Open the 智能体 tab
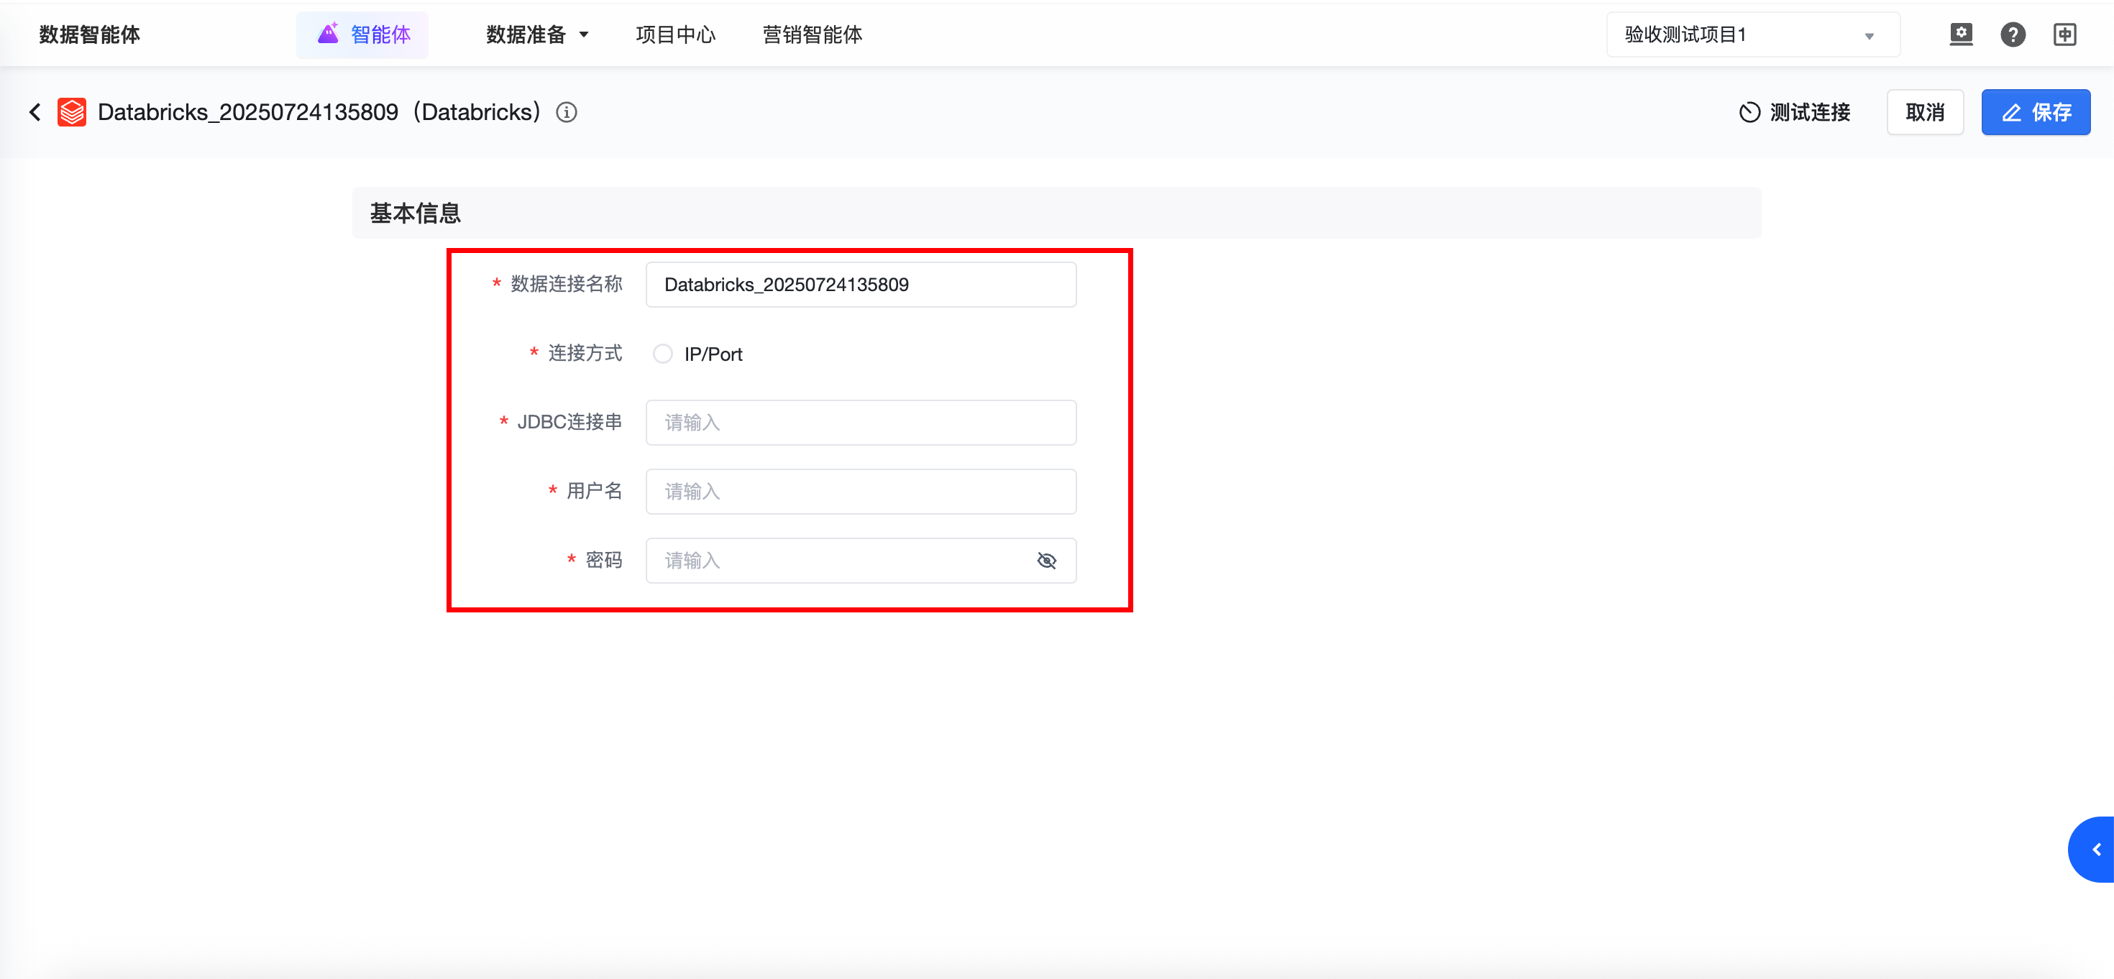This screenshot has width=2114, height=979. pyautogui.click(x=362, y=35)
